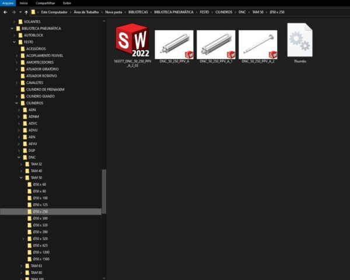
Task: Navigate to Este Computador in breadcrumb
Action: (54, 12)
